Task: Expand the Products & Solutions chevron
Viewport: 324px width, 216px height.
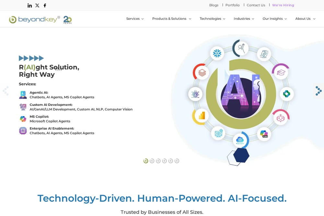Action: point(190,19)
